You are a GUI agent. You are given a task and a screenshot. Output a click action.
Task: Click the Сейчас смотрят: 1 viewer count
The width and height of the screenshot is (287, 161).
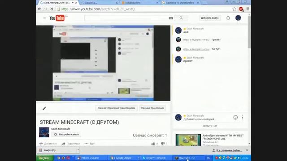[x=150, y=136]
